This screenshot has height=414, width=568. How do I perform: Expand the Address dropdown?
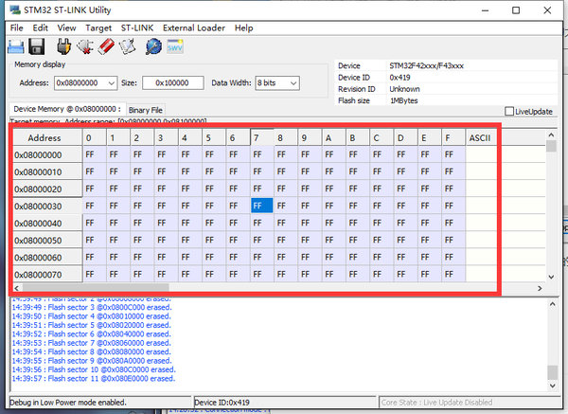pos(112,83)
